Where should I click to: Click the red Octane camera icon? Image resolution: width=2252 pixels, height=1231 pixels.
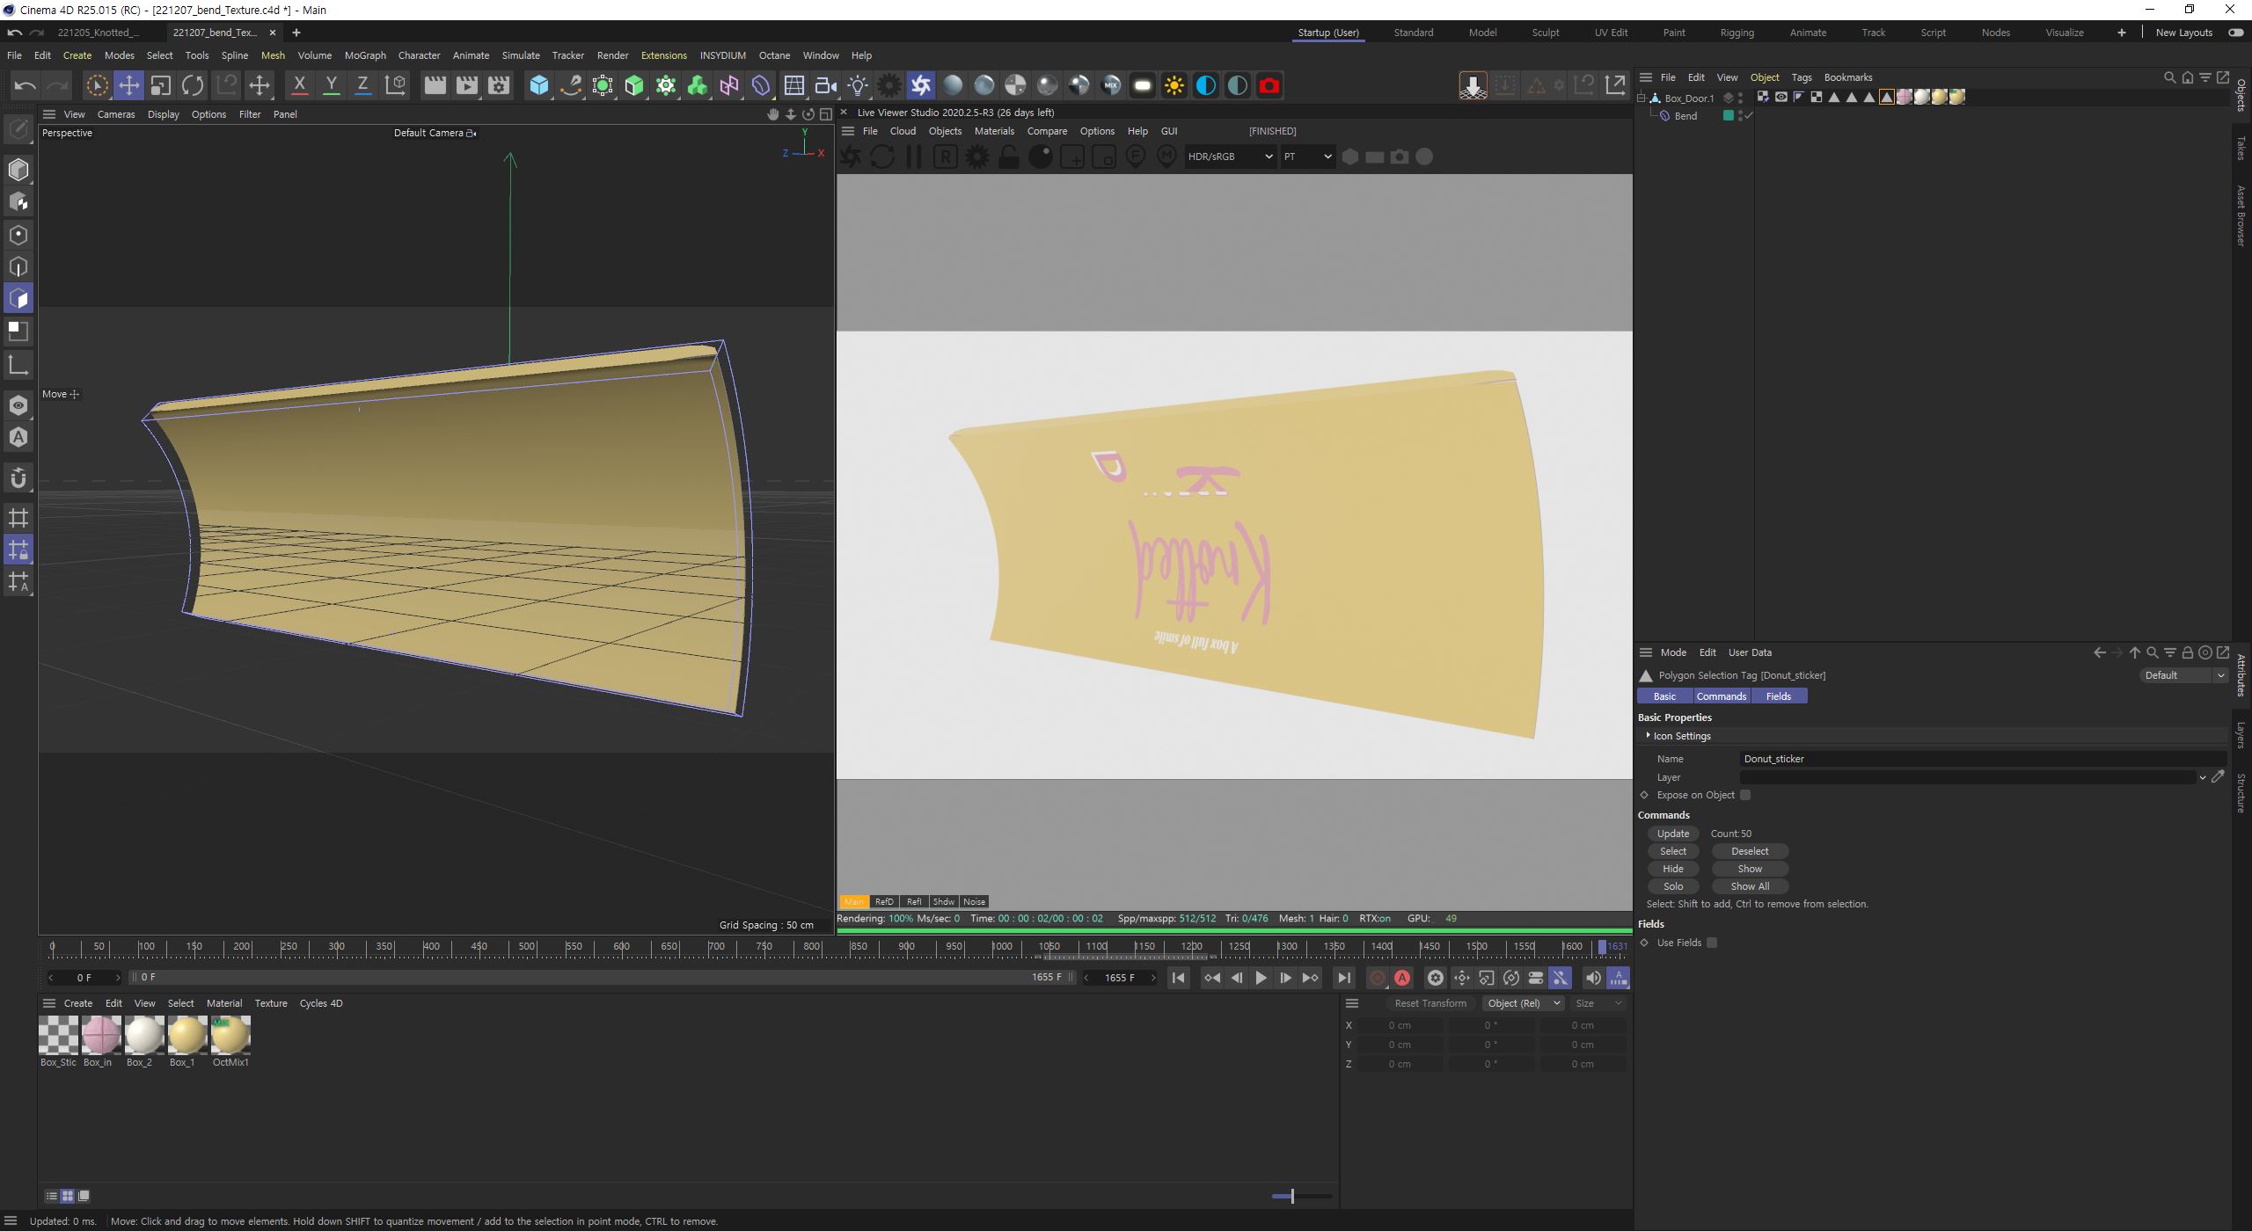point(1269,85)
